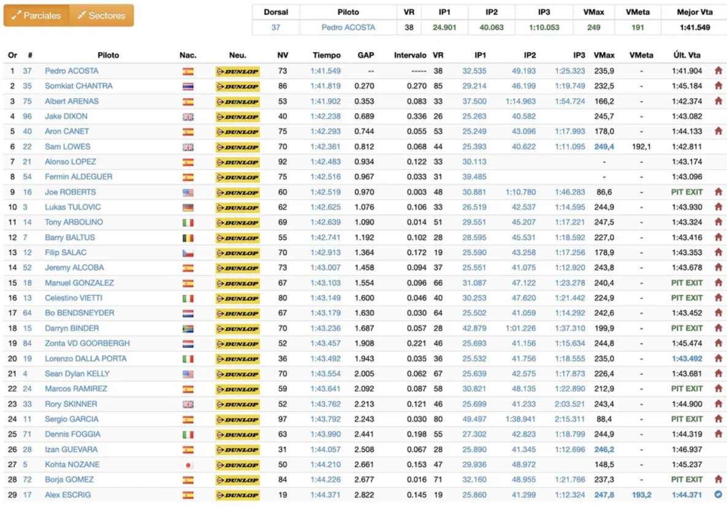Click the South Africa flag beside Darryn BINDER
This screenshot has width=727, height=507.
(188, 329)
